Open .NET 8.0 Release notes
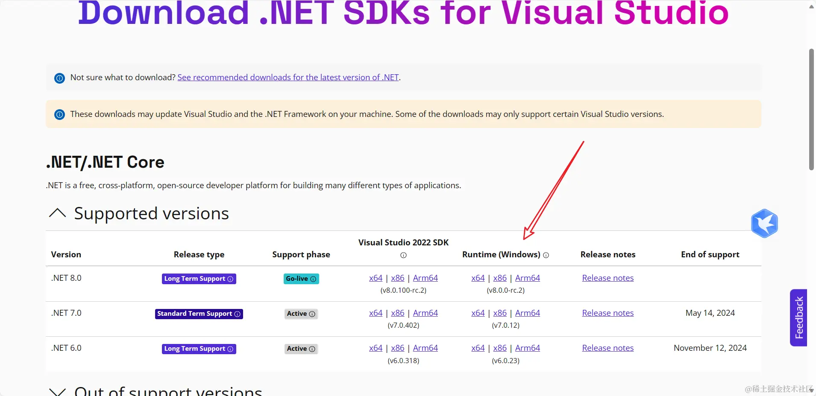The height and width of the screenshot is (396, 816). pos(608,278)
